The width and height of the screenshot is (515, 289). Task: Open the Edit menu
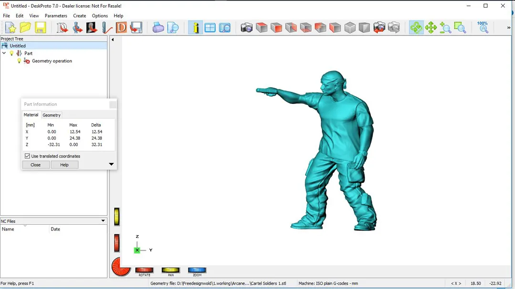[x=20, y=16]
